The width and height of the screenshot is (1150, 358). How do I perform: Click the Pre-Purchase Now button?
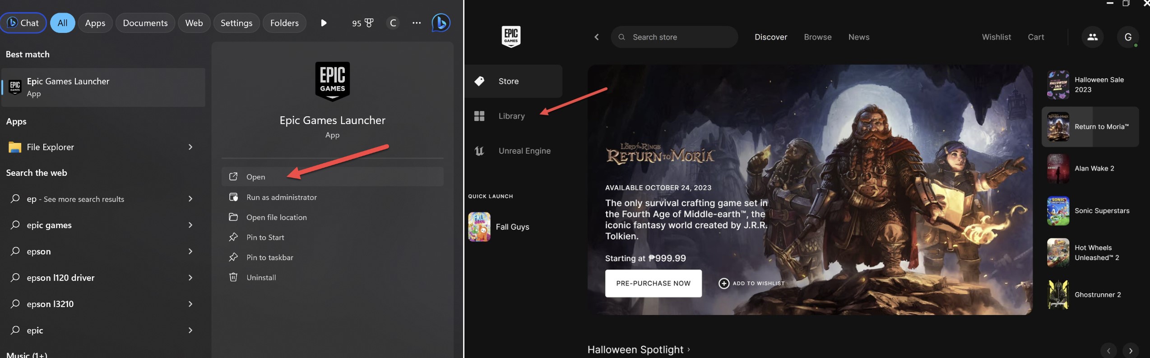[x=653, y=283]
